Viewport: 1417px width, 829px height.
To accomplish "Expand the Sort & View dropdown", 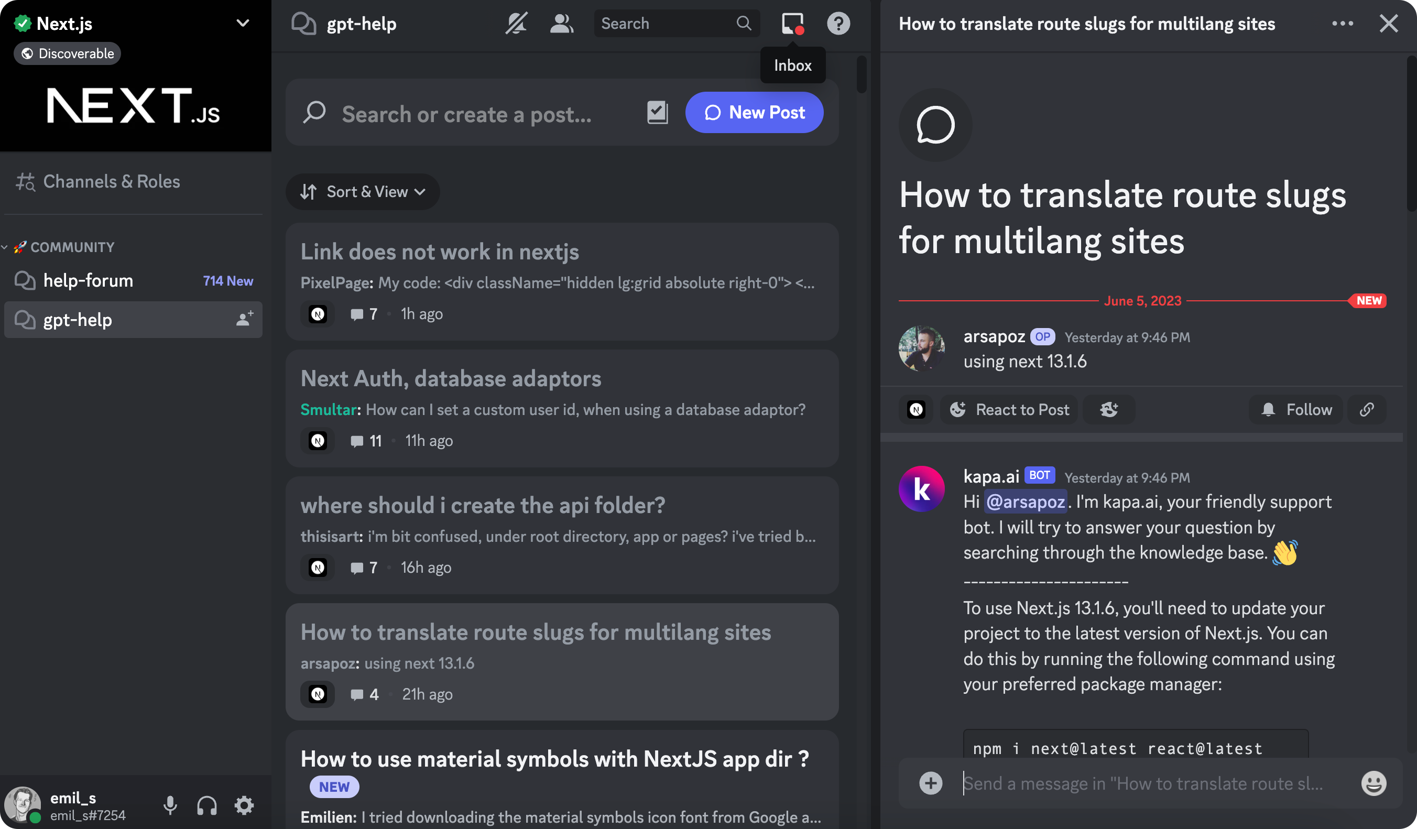I will point(361,191).
